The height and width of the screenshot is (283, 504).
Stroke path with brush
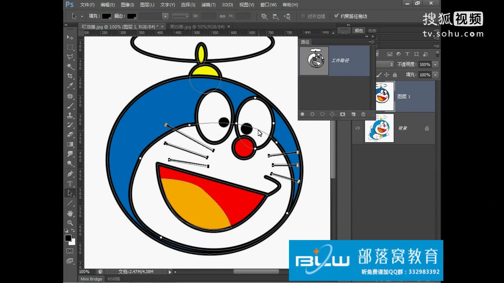[x=312, y=114]
